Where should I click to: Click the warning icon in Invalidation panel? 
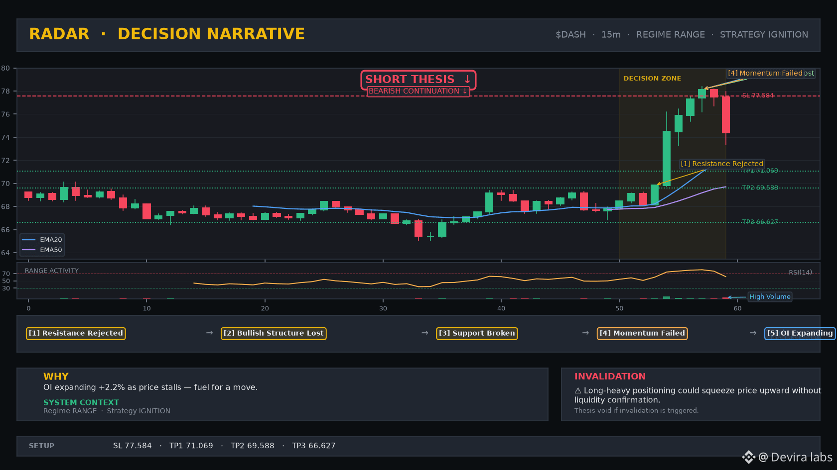(x=578, y=391)
